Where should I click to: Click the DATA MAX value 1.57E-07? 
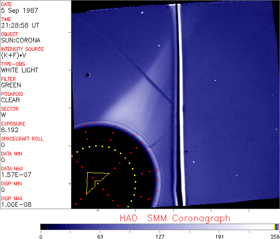click(x=14, y=175)
